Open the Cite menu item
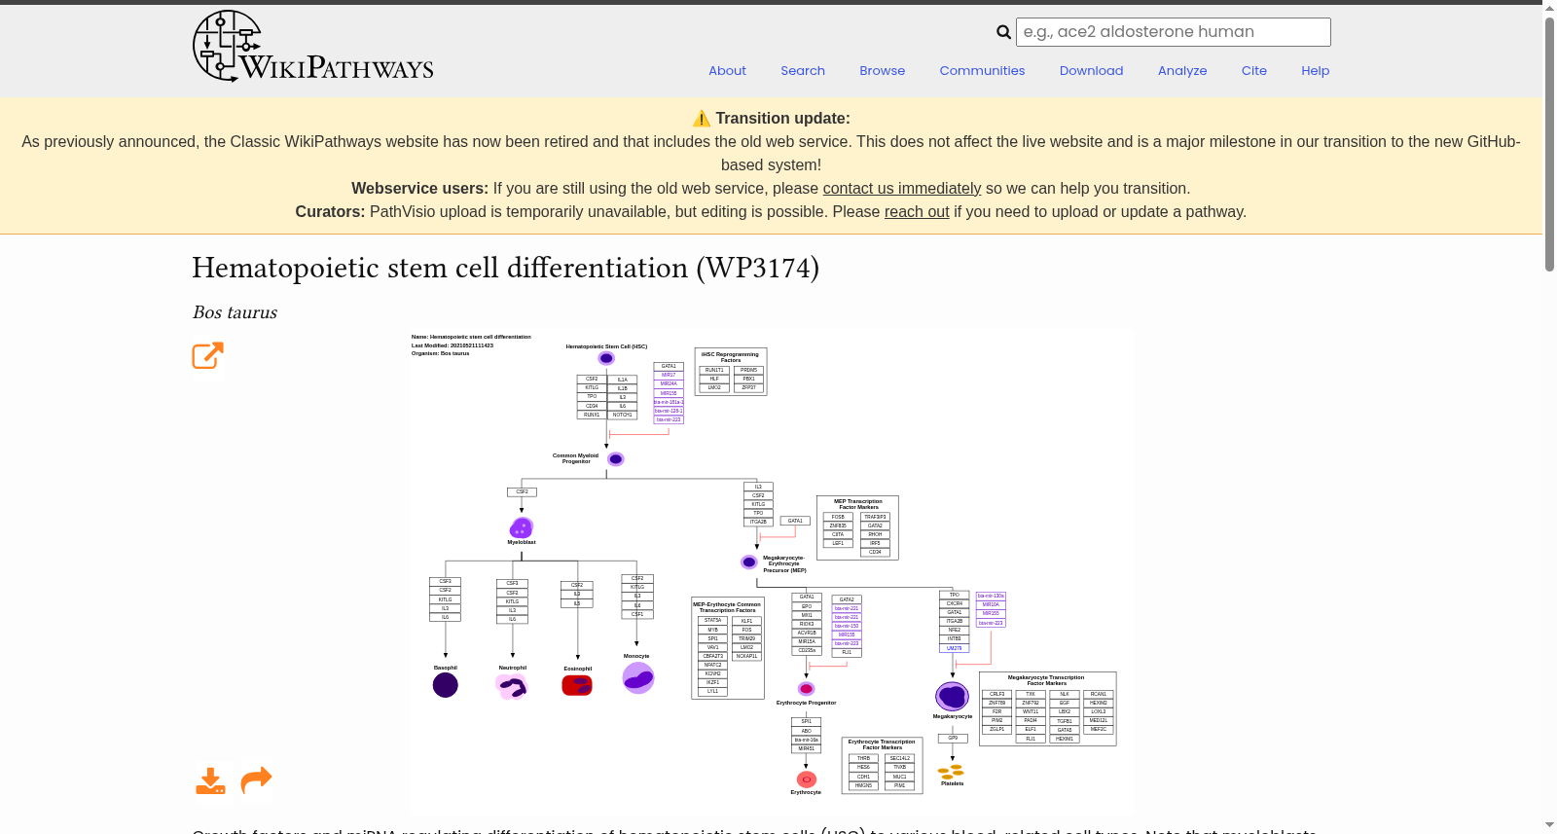This screenshot has height=834, width=1557. [1254, 71]
